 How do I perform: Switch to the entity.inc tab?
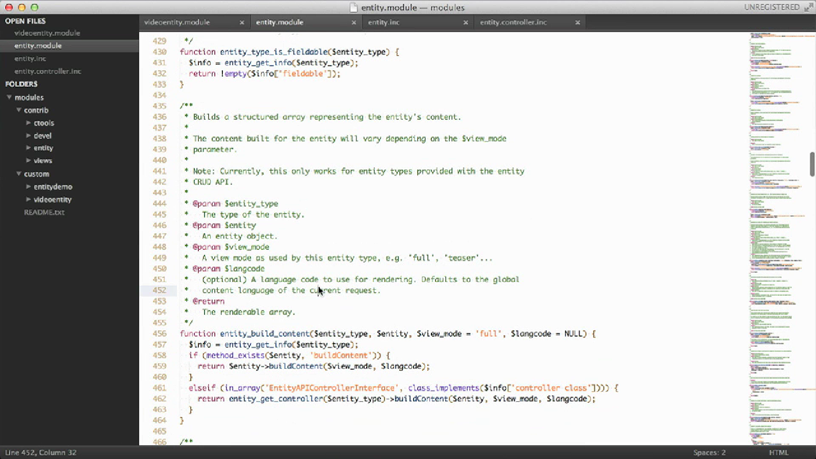(384, 22)
